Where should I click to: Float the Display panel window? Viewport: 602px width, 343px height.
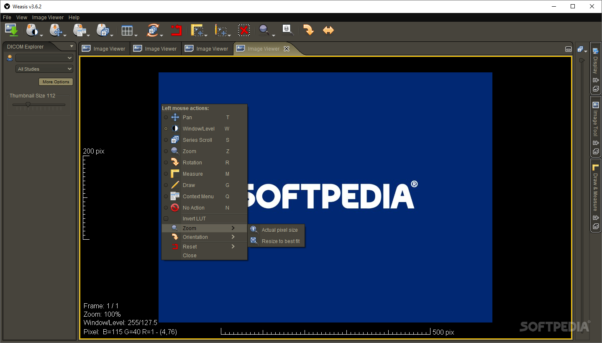click(x=596, y=89)
